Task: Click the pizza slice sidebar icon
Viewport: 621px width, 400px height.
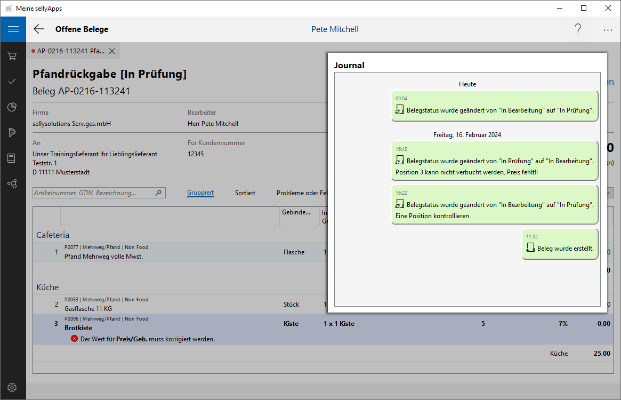Action: (12, 133)
